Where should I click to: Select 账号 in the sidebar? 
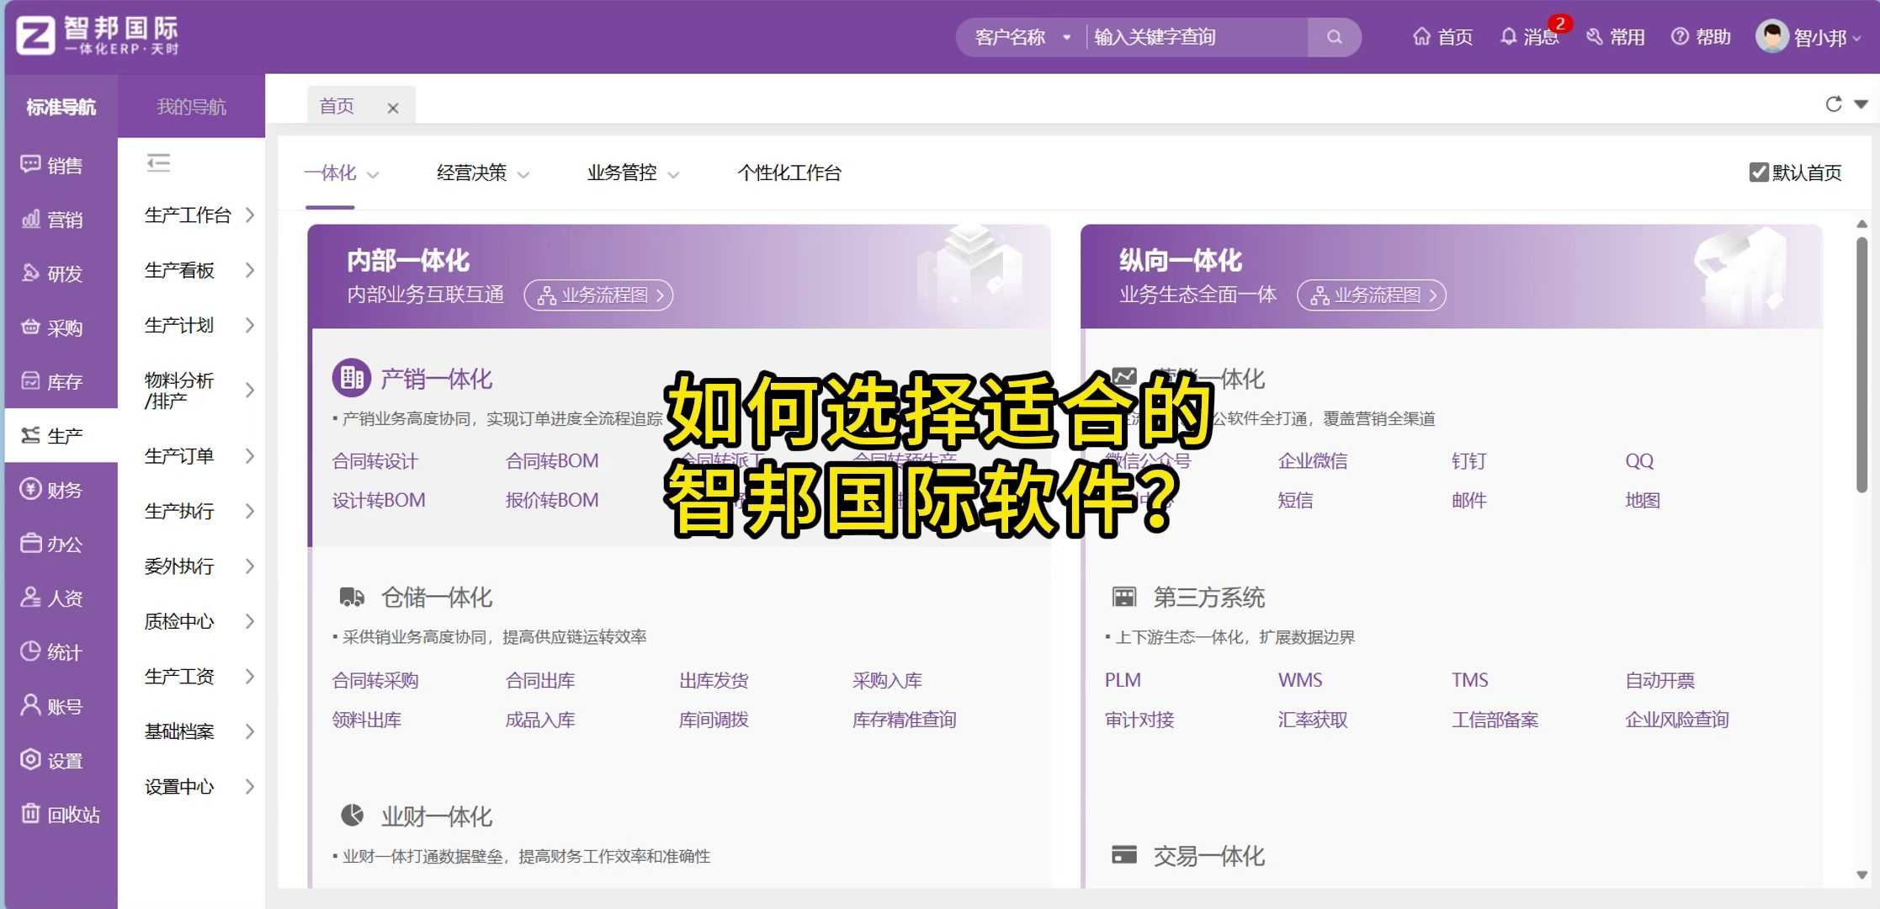pos(61,706)
